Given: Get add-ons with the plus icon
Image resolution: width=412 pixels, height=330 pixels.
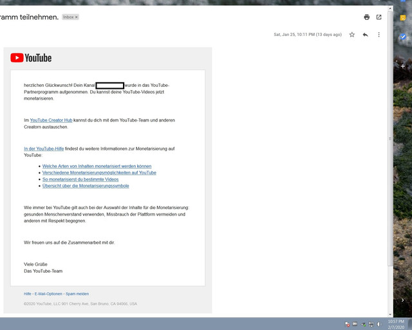Looking at the screenshot, I should (x=403, y=66).
